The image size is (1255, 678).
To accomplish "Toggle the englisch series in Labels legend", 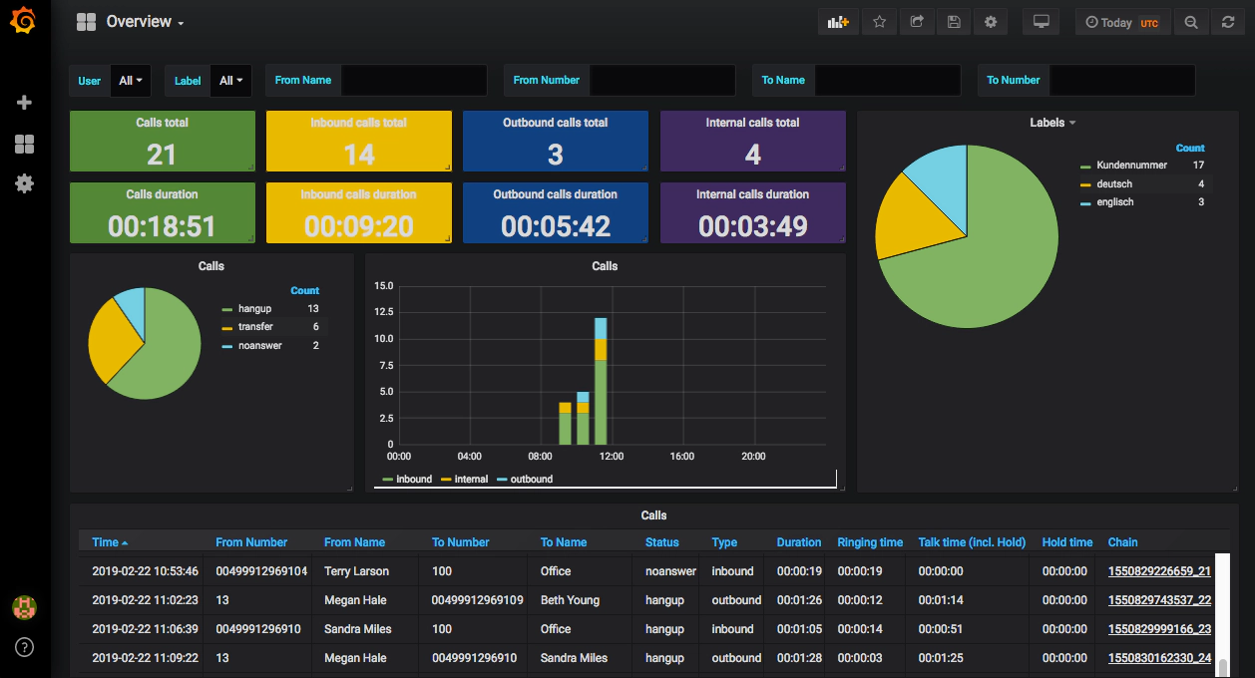I will tap(1114, 202).
